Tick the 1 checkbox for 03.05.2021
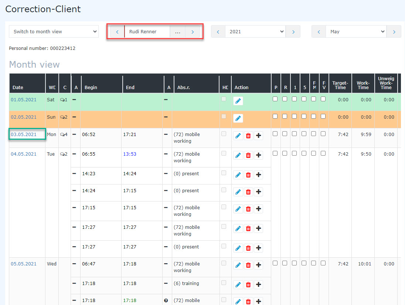405x305 pixels. click(294, 133)
